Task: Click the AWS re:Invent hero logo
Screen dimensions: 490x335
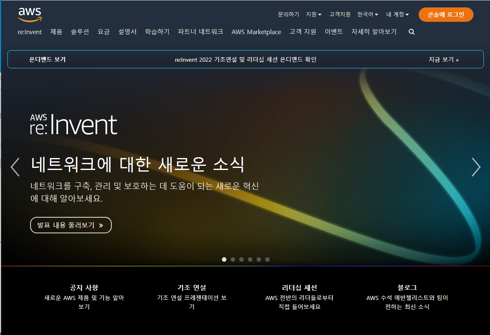Action: pos(73,124)
